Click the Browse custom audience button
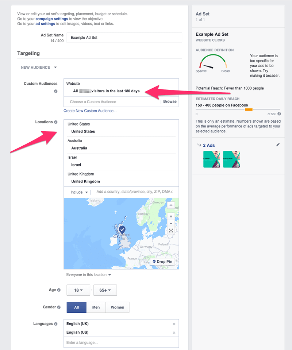 click(x=170, y=101)
